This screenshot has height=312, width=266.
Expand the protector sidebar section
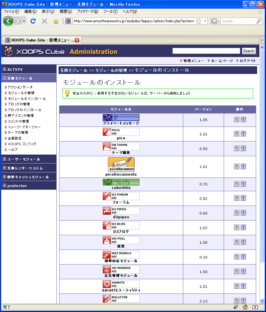4,186
